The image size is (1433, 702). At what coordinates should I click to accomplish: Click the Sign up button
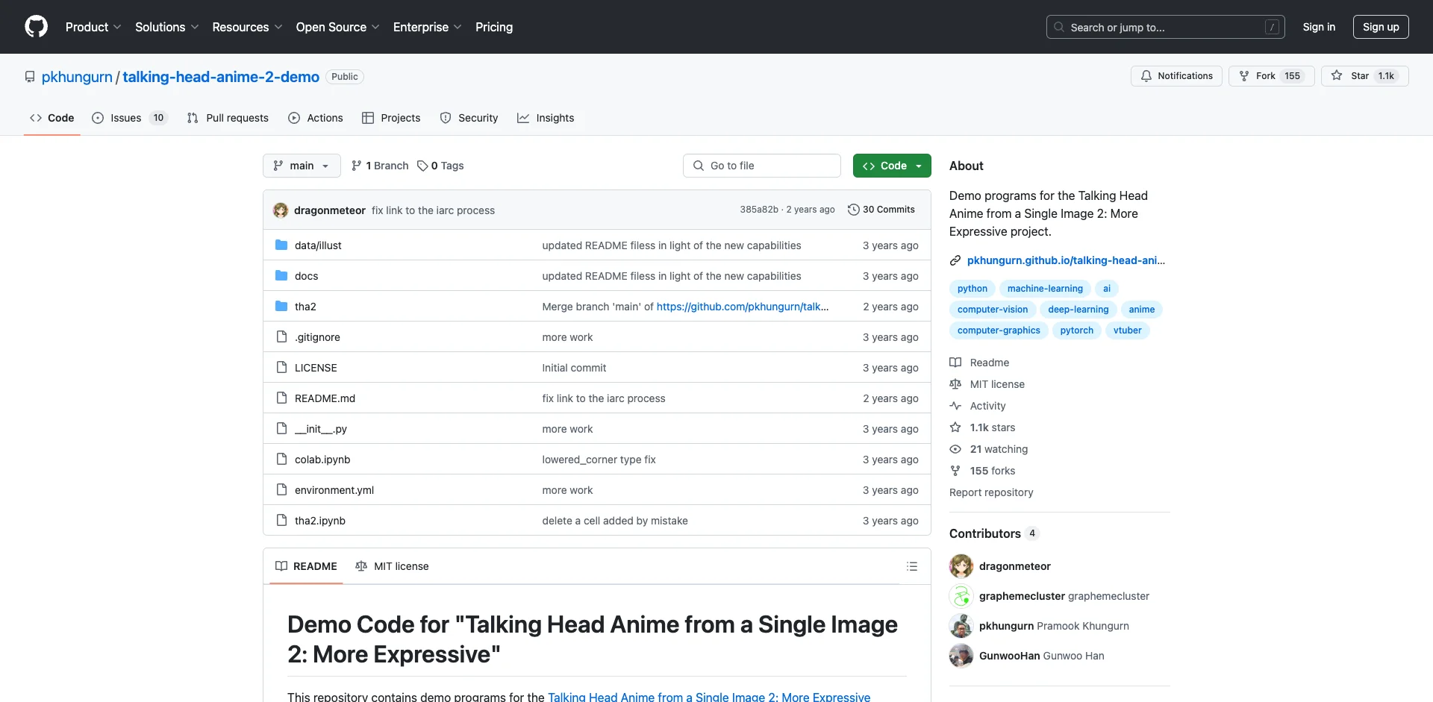[x=1381, y=27]
